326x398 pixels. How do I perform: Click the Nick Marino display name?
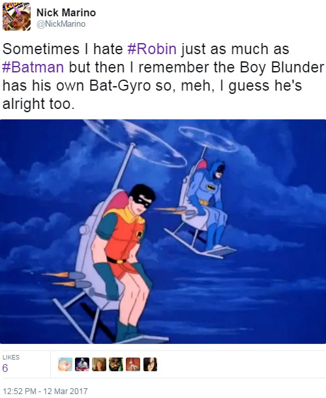pos(67,12)
